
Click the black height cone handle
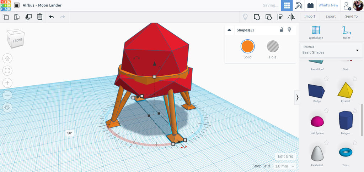coord(154,64)
